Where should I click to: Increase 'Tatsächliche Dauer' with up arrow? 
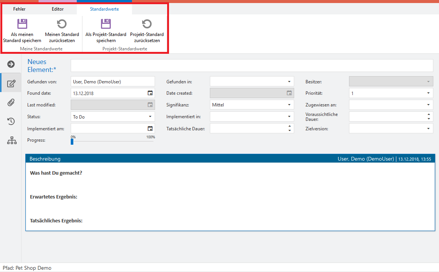pyautogui.click(x=289, y=127)
